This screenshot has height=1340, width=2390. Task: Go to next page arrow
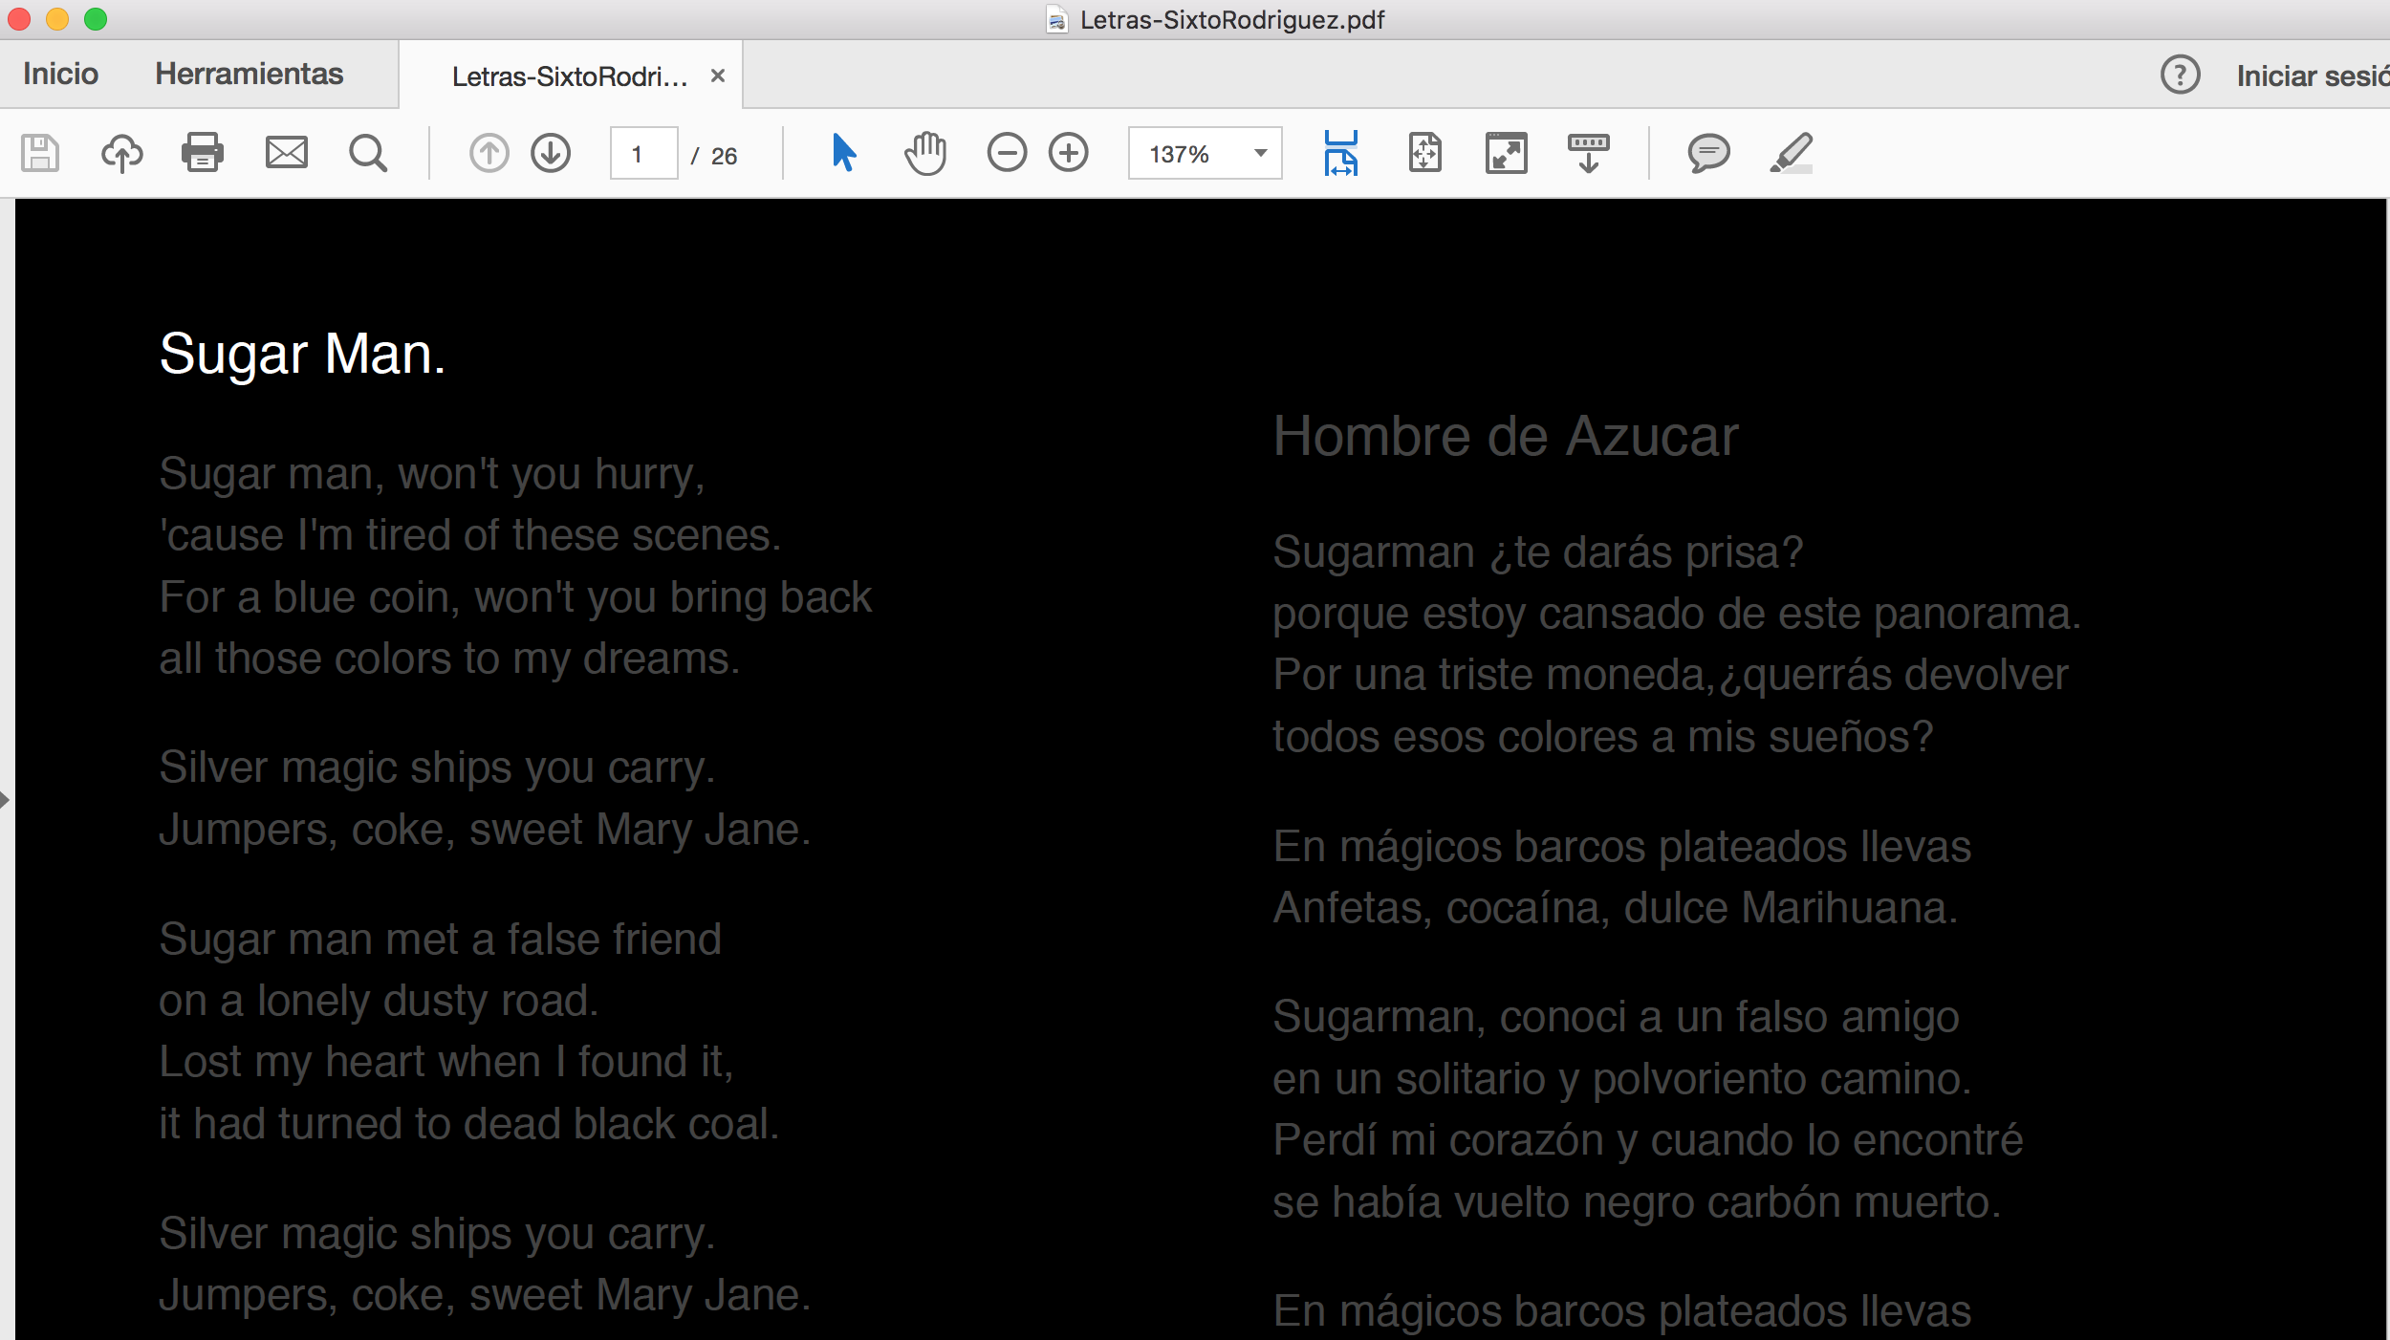(551, 153)
